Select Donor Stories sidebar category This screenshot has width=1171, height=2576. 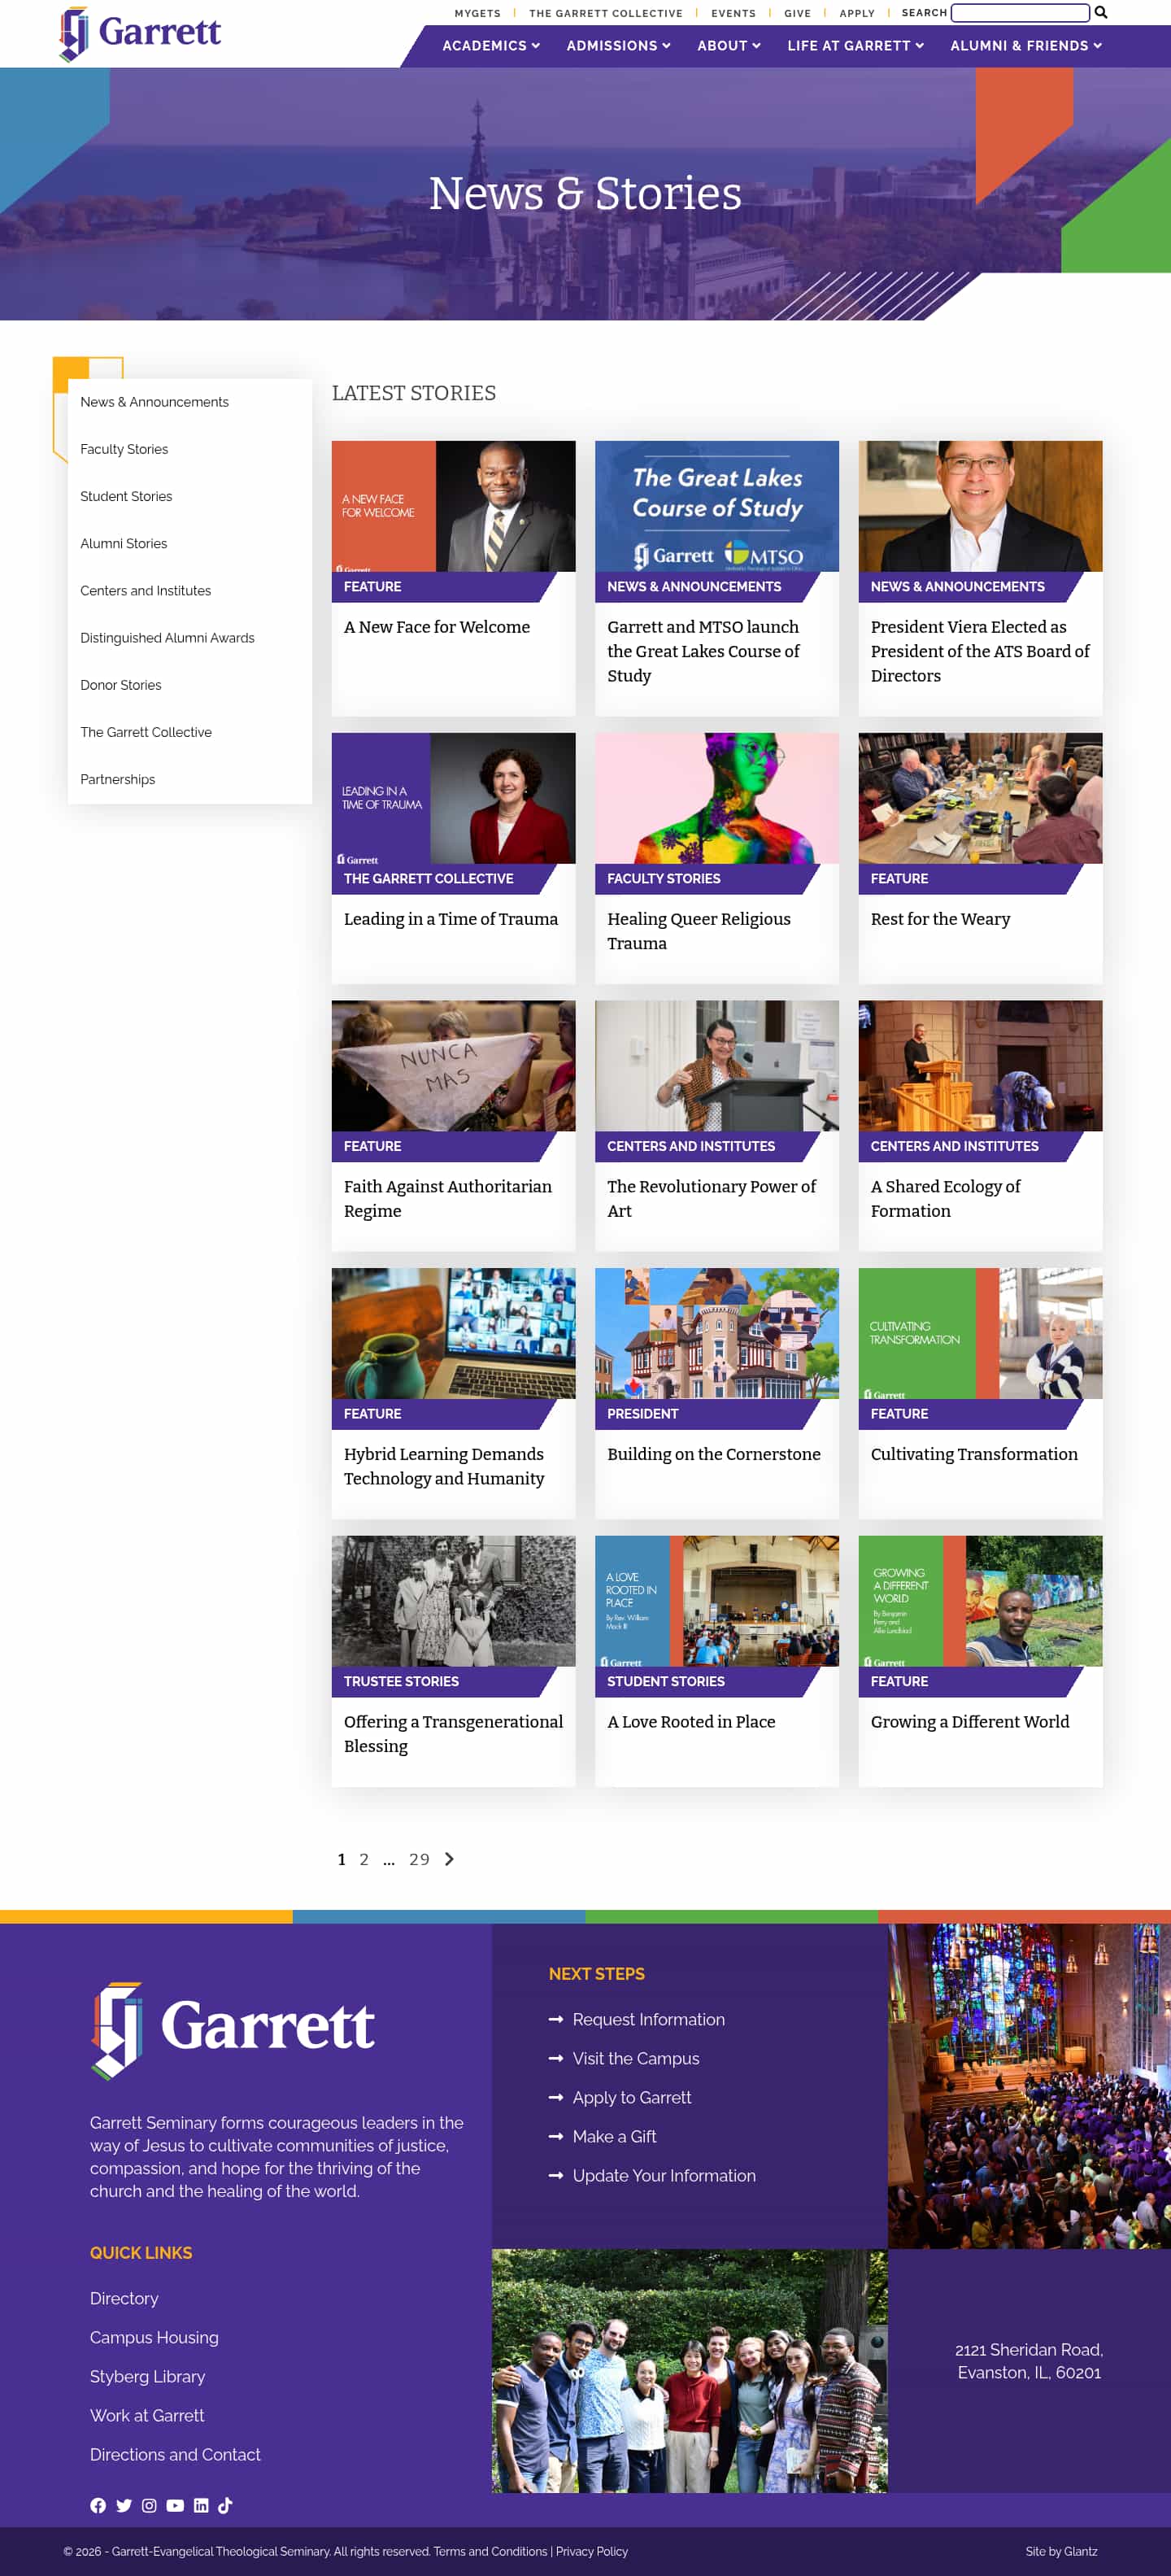click(x=121, y=685)
